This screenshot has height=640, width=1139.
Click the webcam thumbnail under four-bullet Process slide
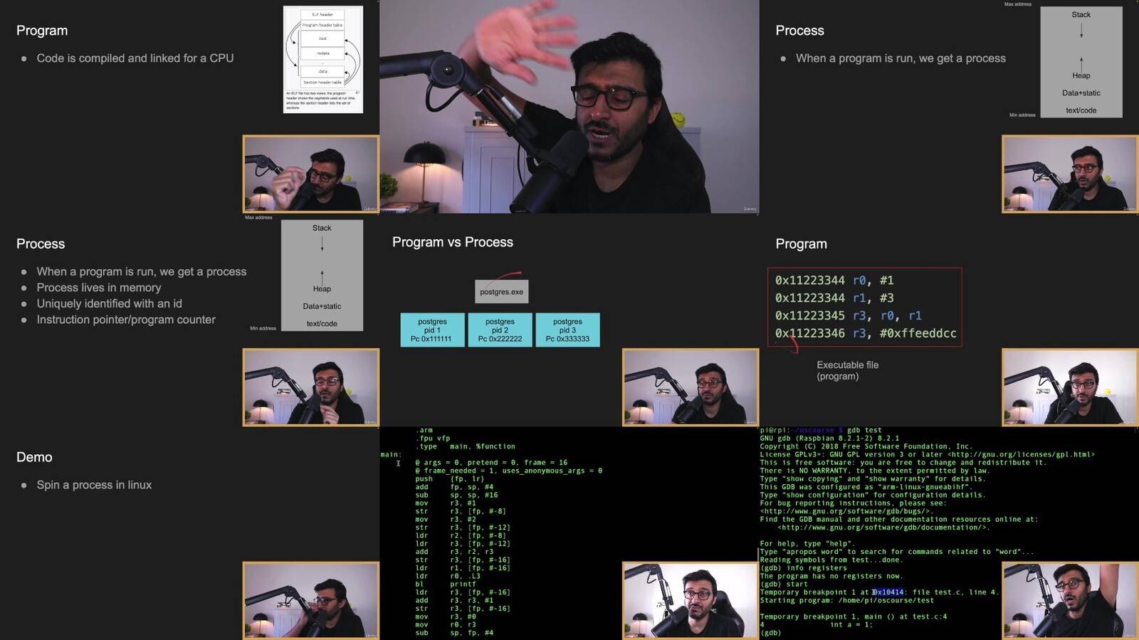311,387
